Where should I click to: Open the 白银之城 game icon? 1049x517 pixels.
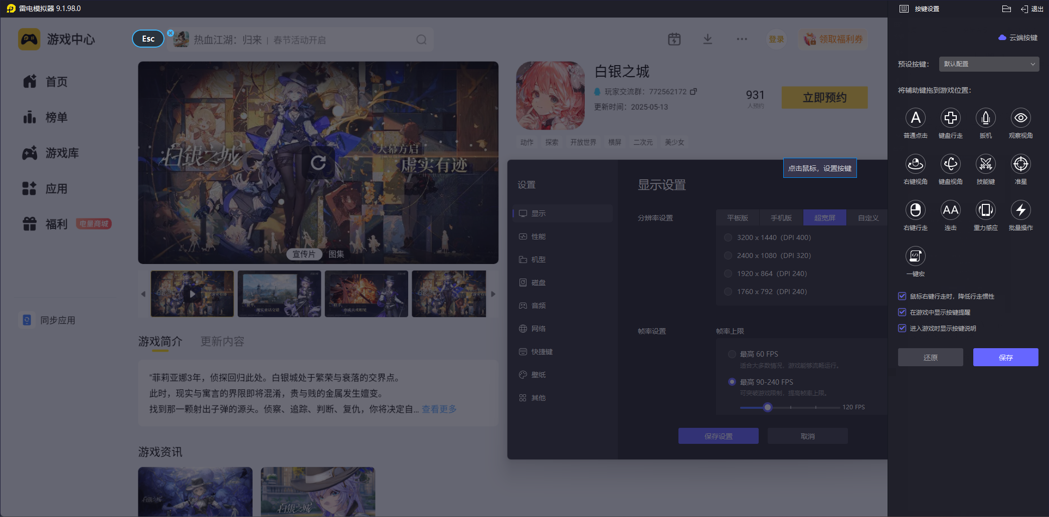click(550, 96)
